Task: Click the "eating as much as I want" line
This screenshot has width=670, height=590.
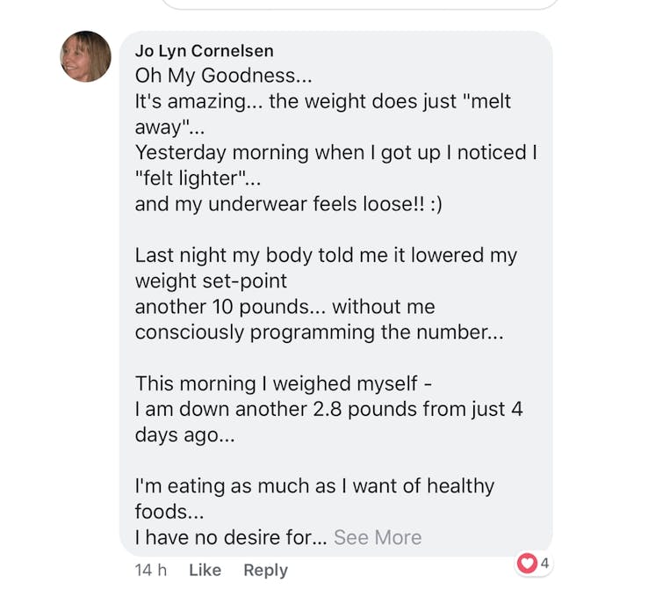Action: [314, 485]
